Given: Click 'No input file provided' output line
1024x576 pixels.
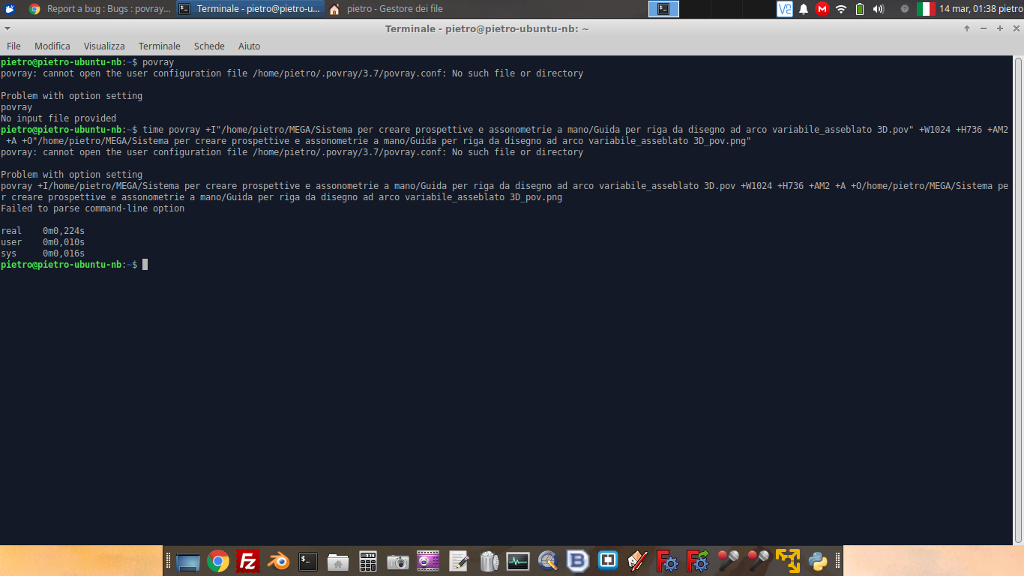Looking at the screenshot, I should click(58, 118).
